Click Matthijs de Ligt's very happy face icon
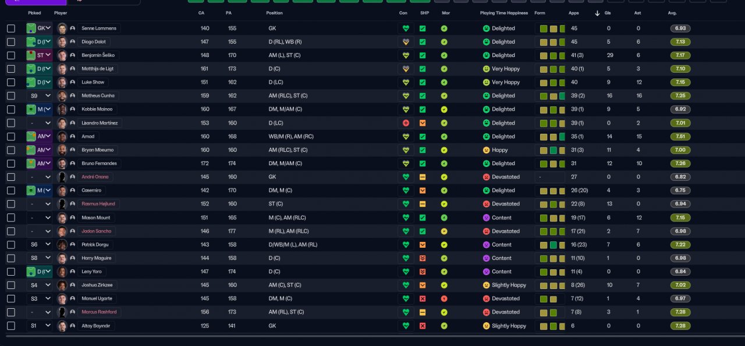 tap(487, 69)
